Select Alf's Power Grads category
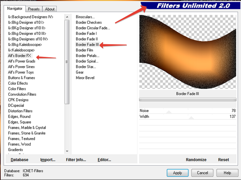 [x=22, y=61]
